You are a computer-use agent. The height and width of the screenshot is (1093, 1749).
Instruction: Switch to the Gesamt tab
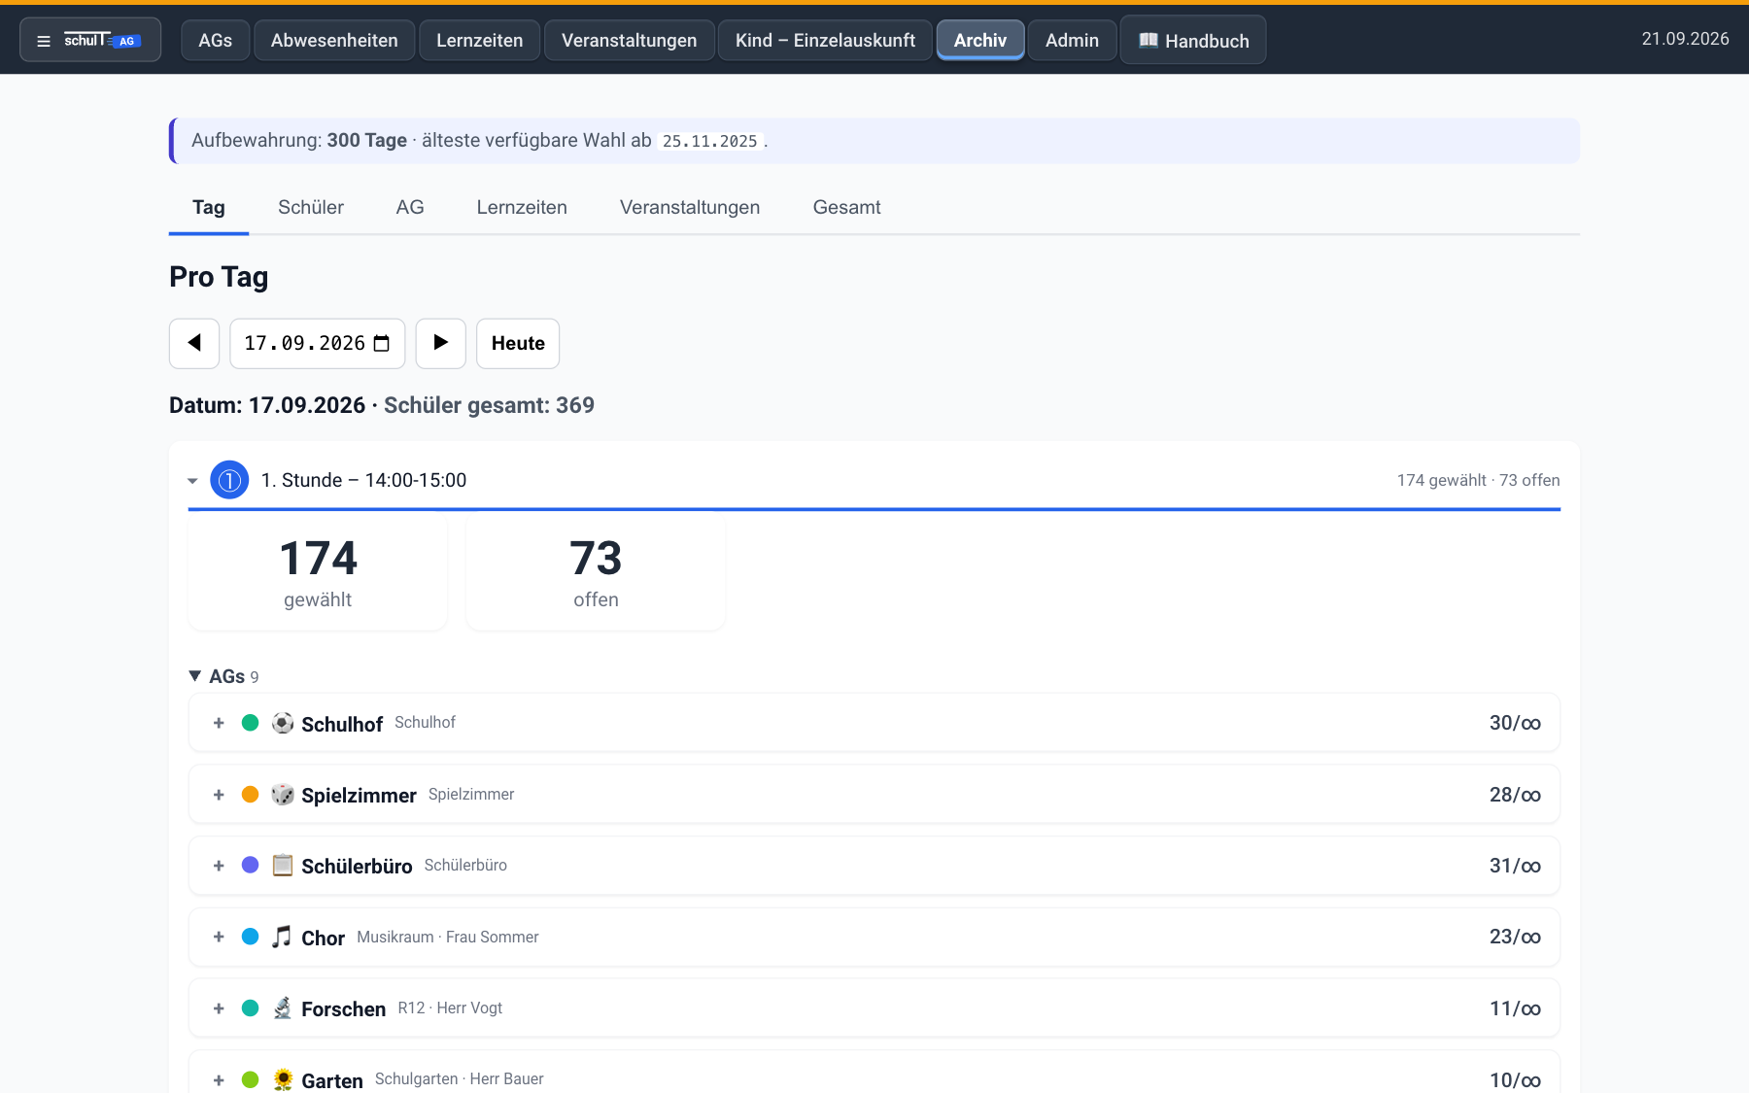846,207
